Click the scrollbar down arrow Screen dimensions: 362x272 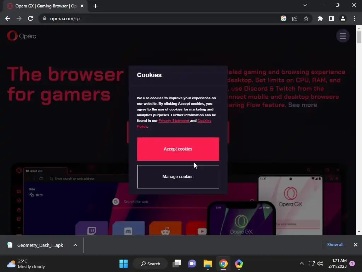359,232
